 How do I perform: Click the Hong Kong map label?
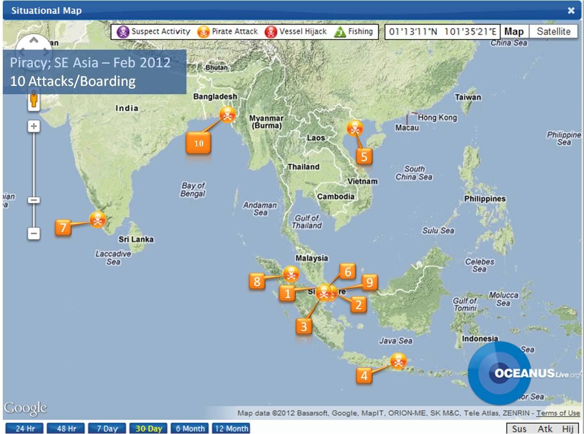tap(437, 117)
